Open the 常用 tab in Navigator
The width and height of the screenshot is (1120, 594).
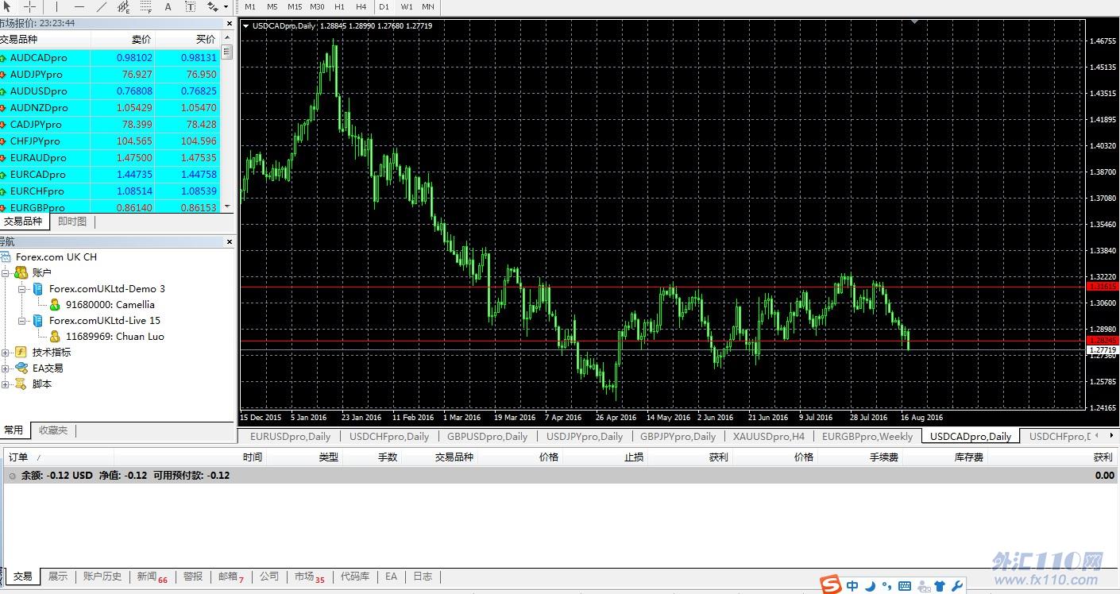(x=14, y=430)
